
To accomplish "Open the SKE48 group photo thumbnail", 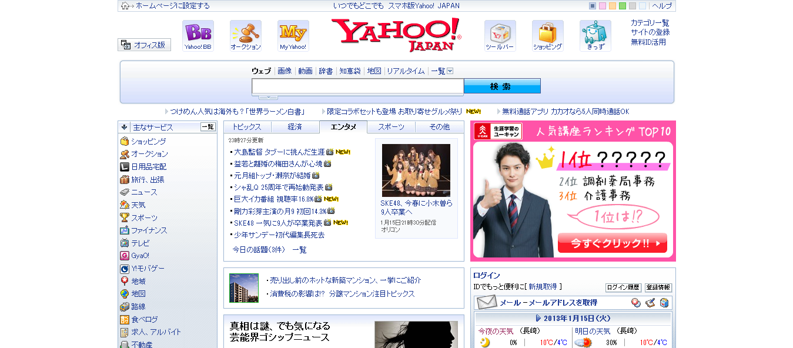I will 416,170.
